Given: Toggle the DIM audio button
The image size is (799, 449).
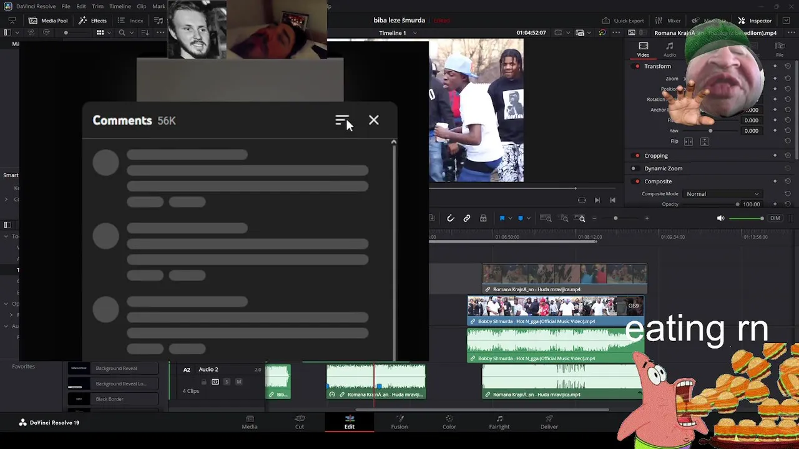Looking at the screenshot, I should (775, 218).
